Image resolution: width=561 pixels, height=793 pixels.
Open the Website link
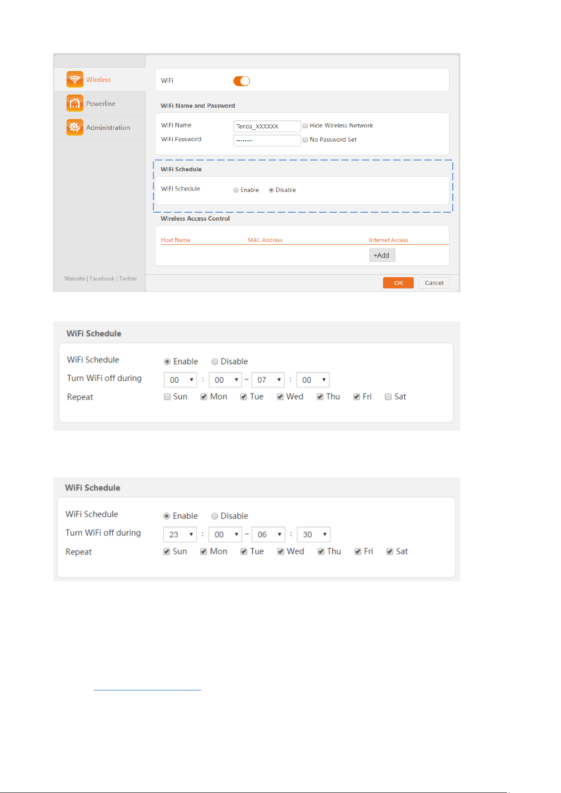(x=75, y=279)
